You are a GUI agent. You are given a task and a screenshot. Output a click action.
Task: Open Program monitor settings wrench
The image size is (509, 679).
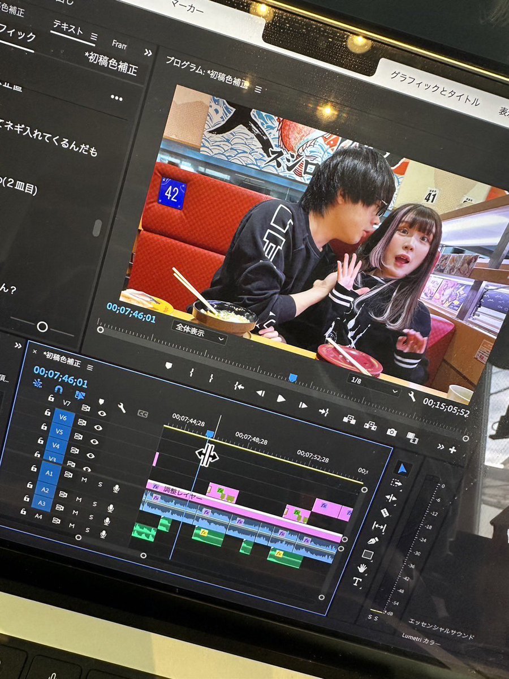click(x=412, y=396)
